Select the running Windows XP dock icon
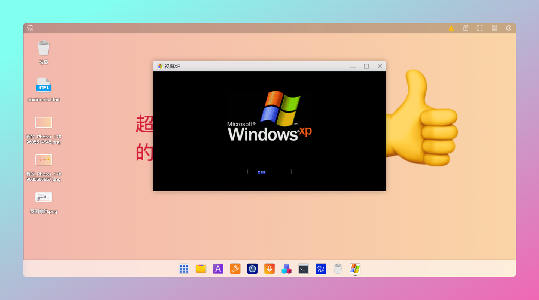Image resolution: width=539 pixels, height=300 pixels. (x=354, y=269)
